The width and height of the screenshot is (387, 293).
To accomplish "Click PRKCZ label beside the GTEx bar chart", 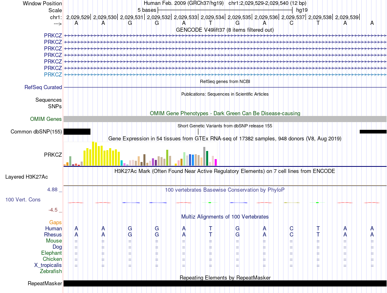I will (x=53, y=155).
